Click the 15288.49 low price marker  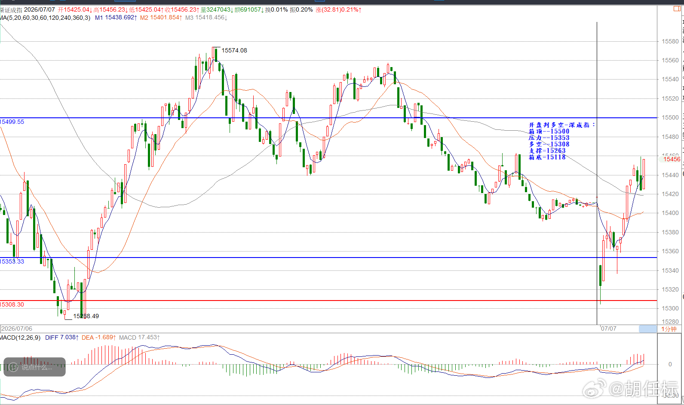click(x=86, y=316)
